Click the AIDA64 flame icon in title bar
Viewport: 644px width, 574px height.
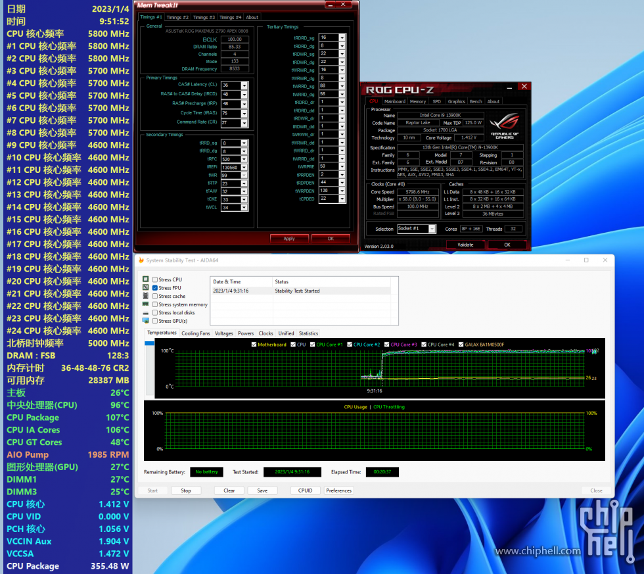(141, 260)
